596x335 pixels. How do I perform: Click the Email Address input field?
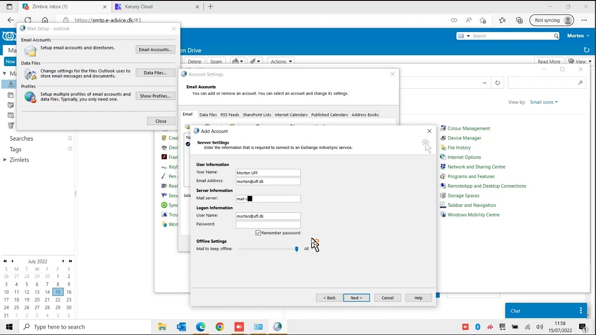(x=268, y=181)
